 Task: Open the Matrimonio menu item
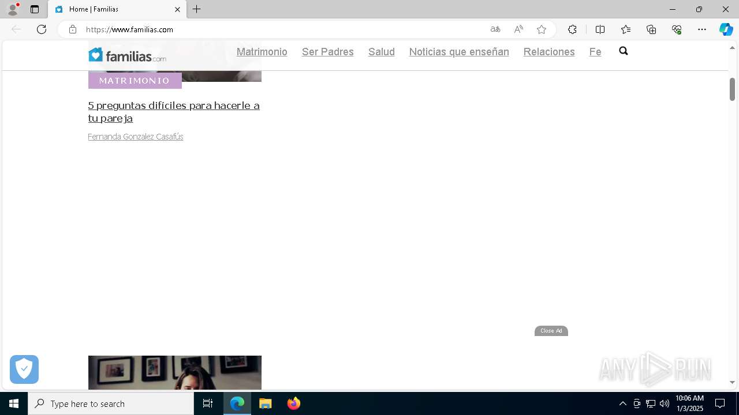262,52
